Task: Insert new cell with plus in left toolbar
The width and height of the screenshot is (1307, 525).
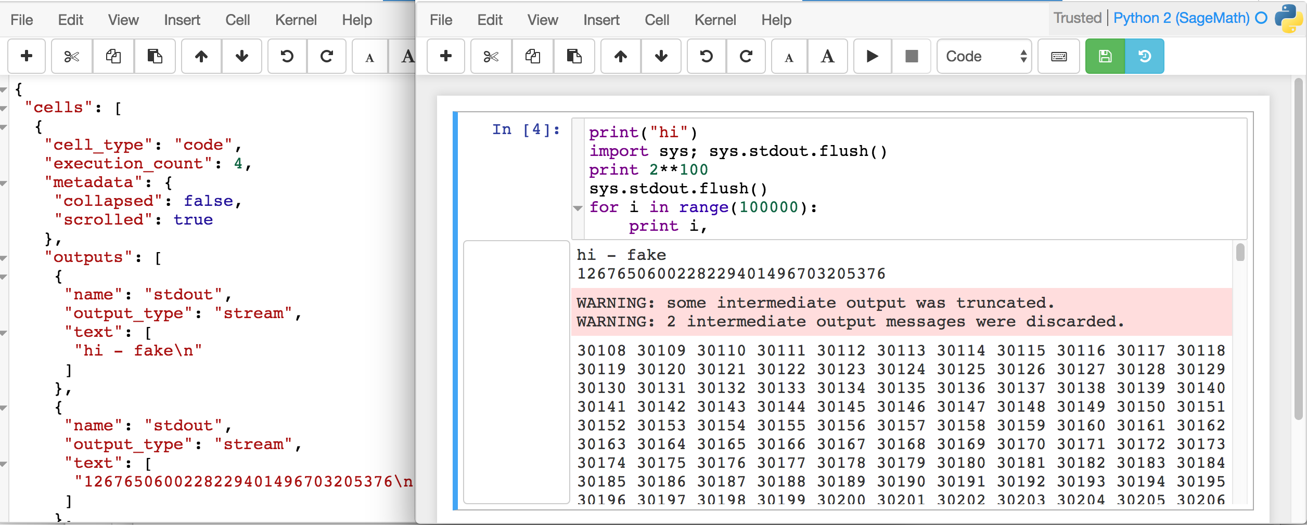Action: point(27,56)
